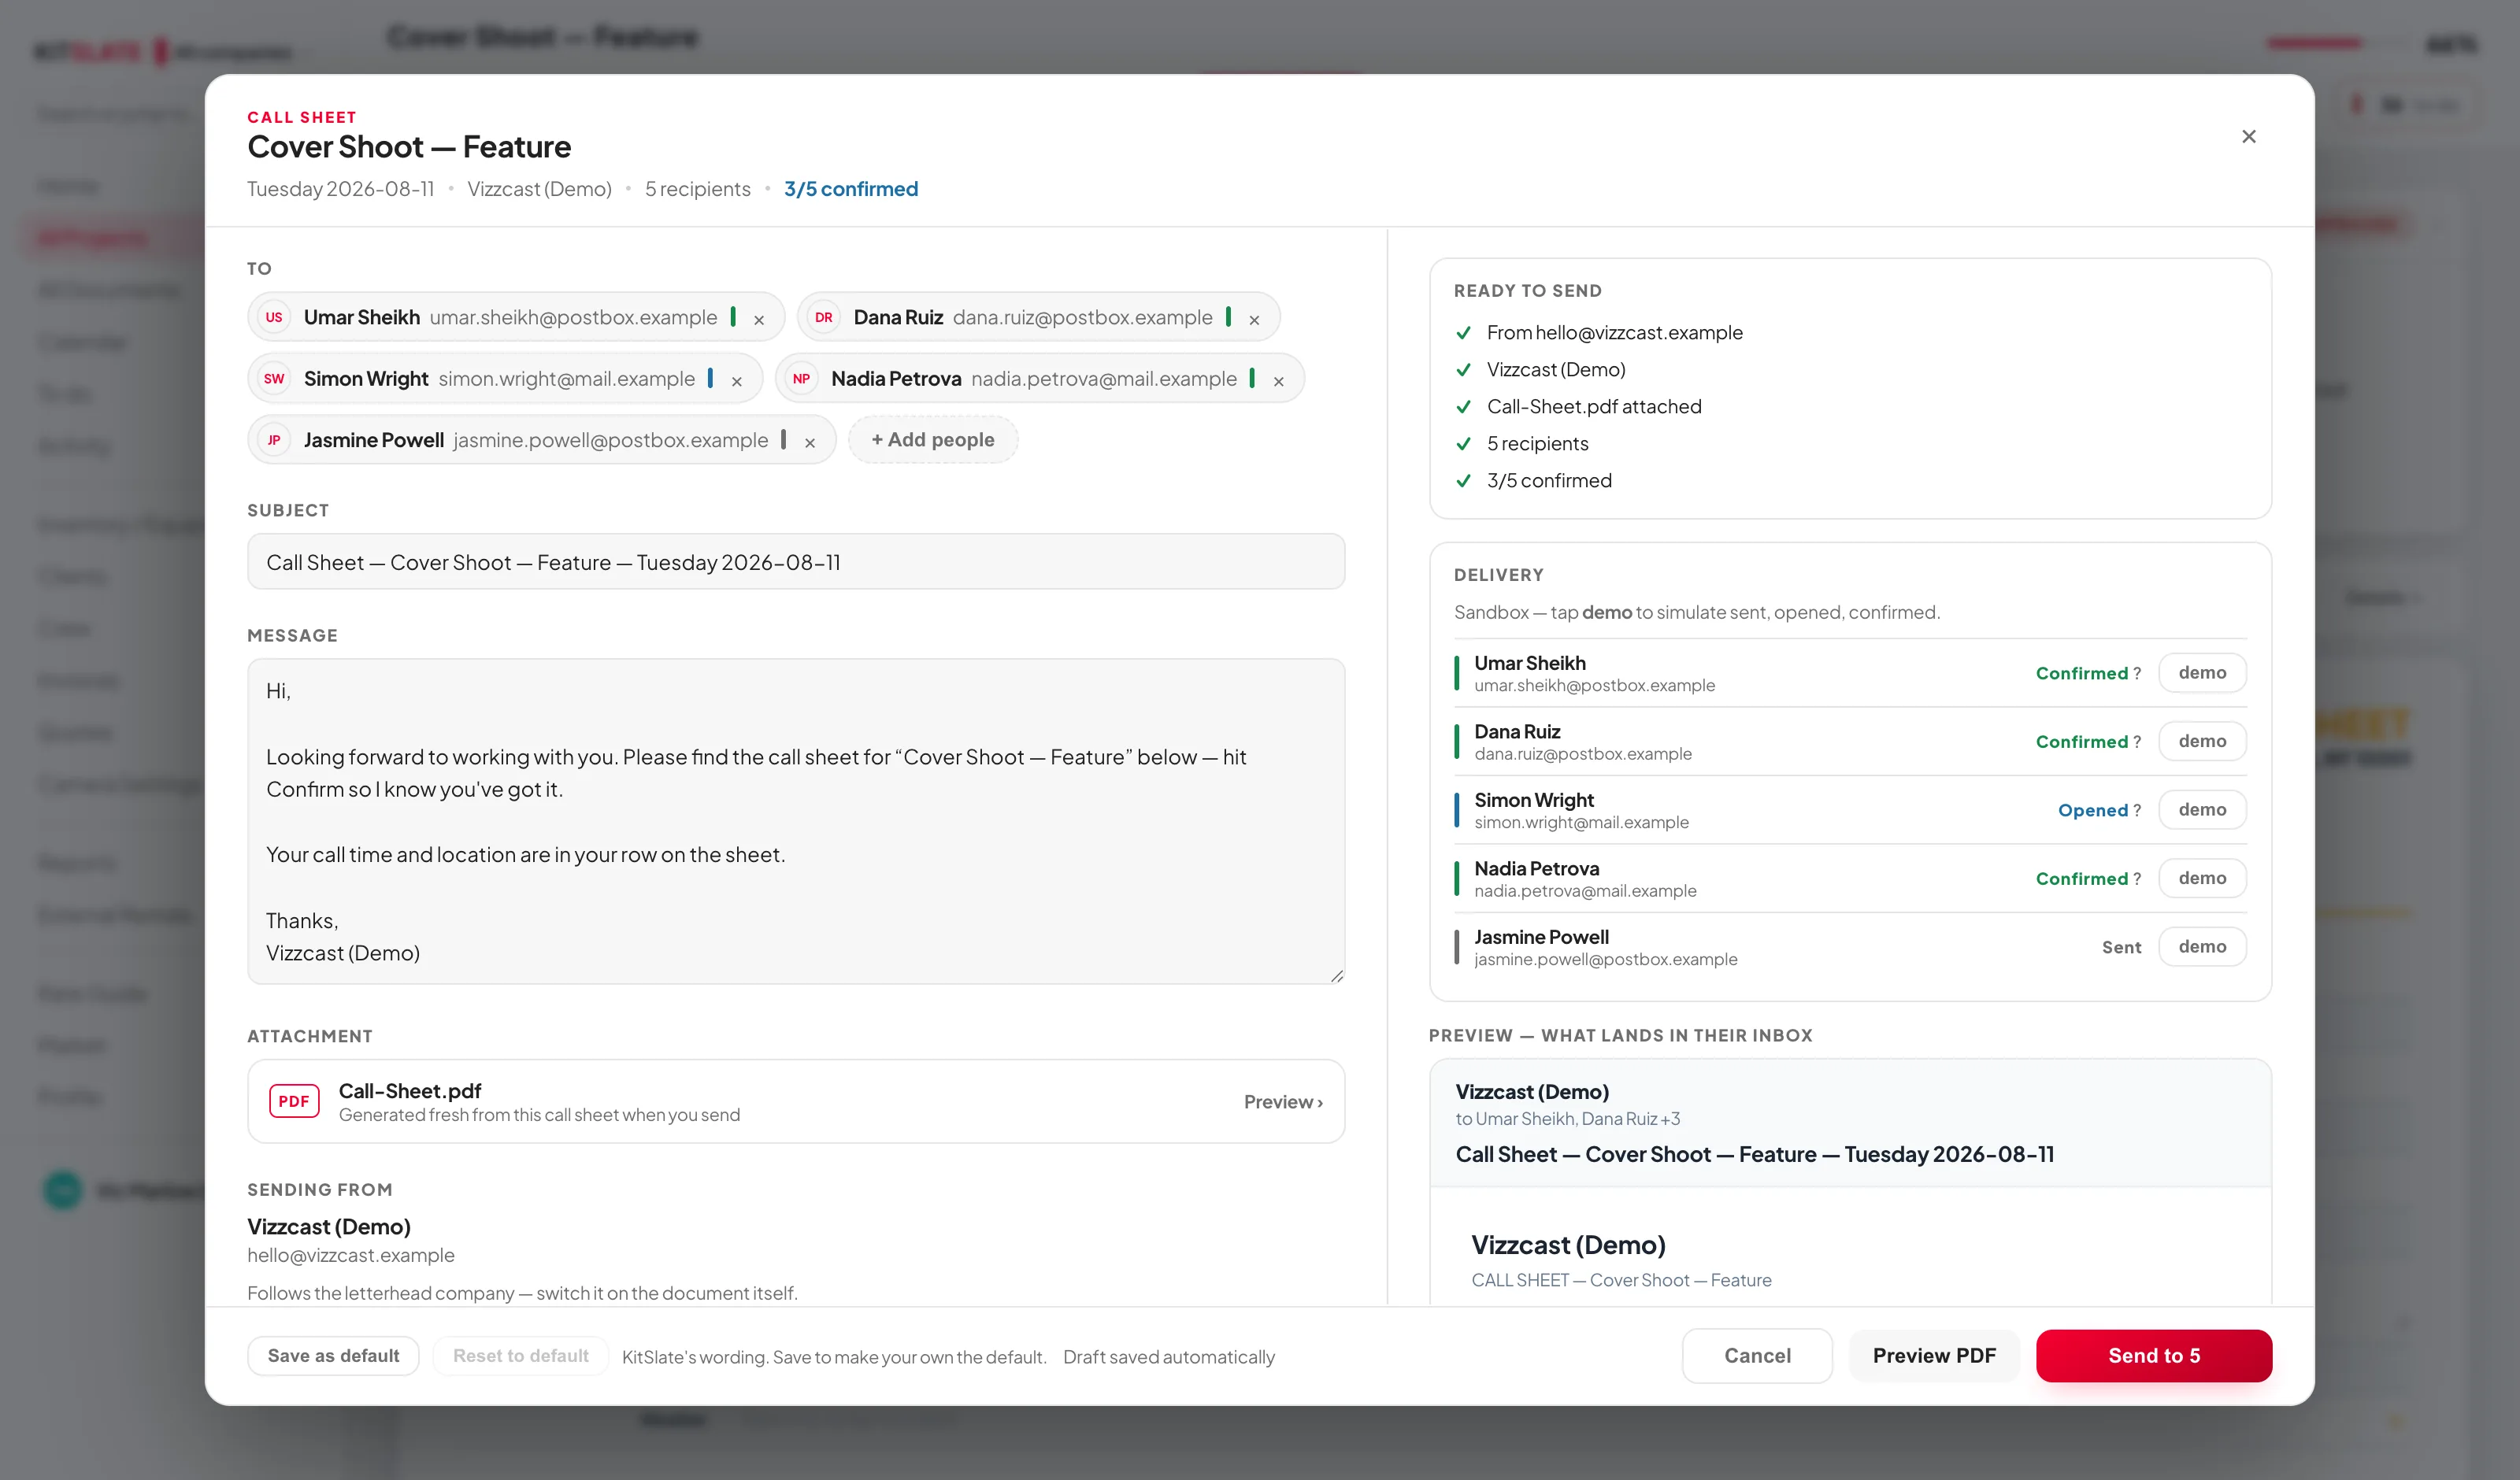Simulate delivery with Umar Sheikh's demo button
The height and width of the screenshot is (1480, 2520).
click(x=2202, y=673)
